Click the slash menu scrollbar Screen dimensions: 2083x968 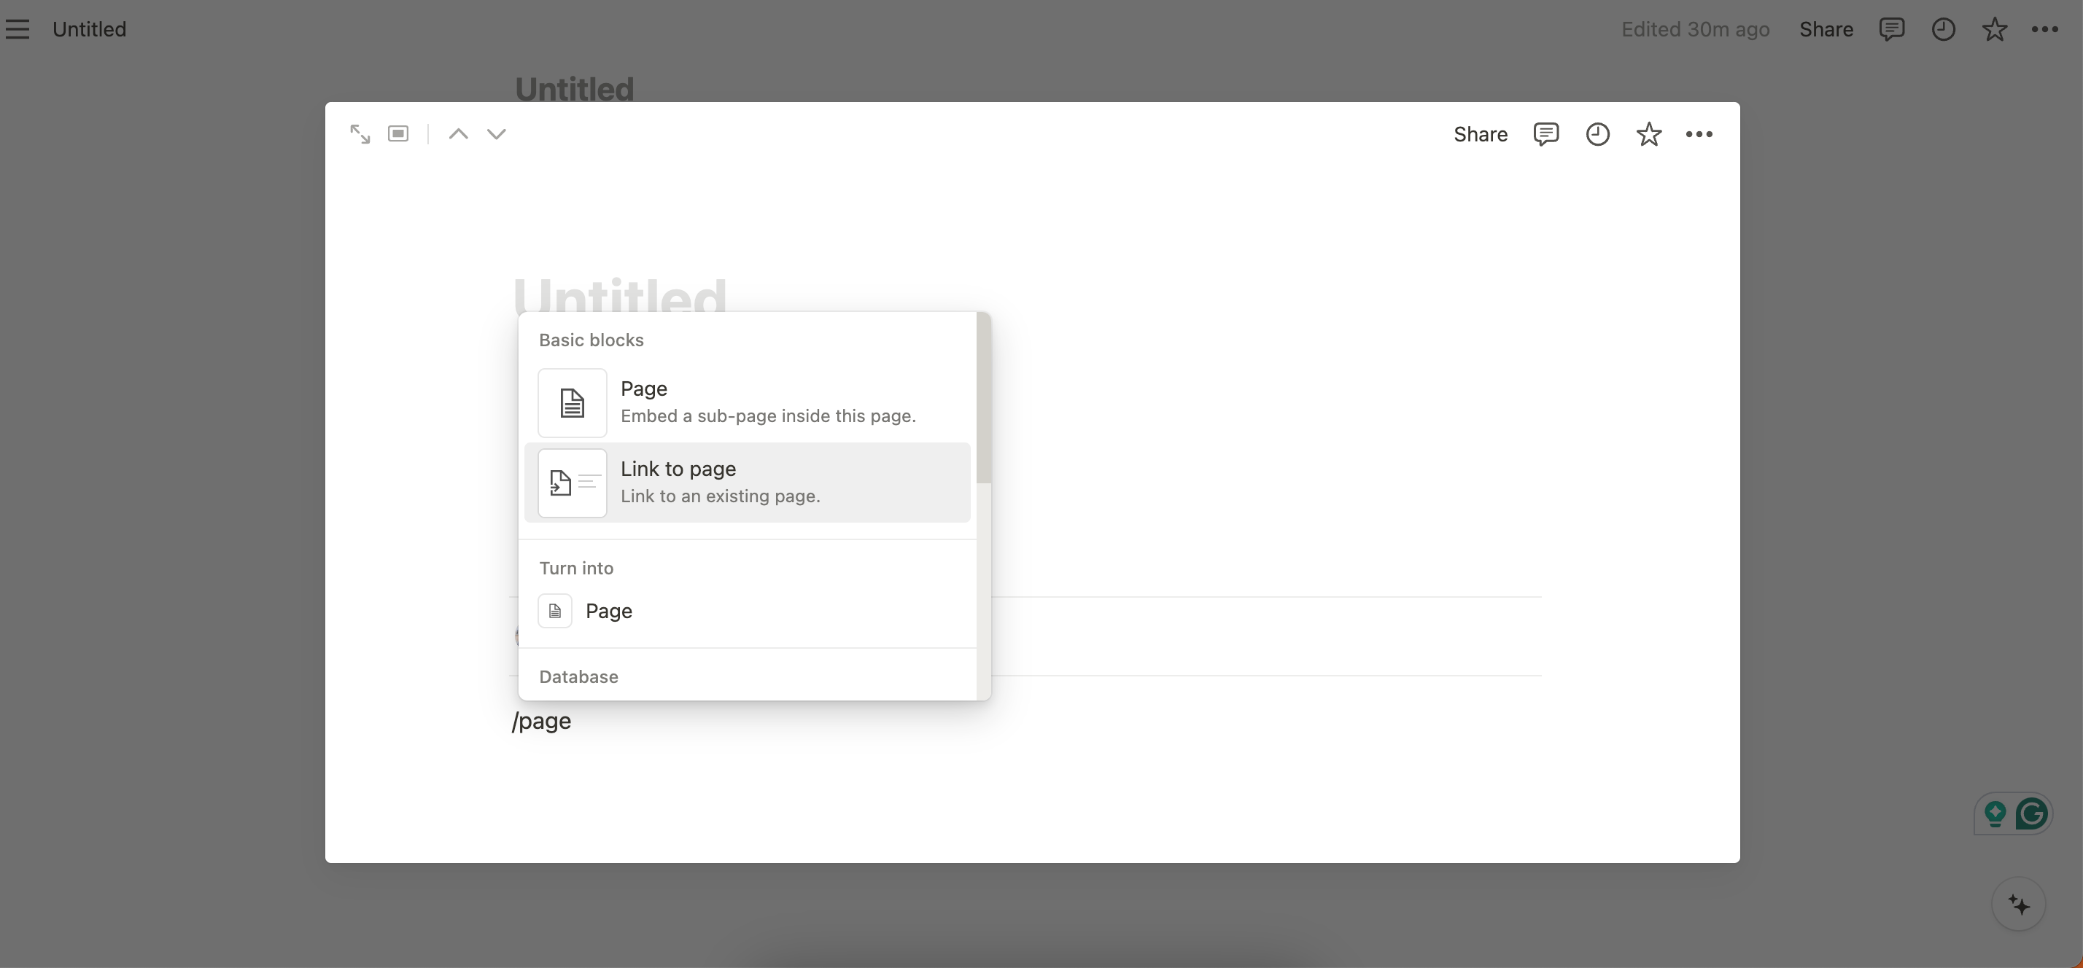[x=983, y=397]
